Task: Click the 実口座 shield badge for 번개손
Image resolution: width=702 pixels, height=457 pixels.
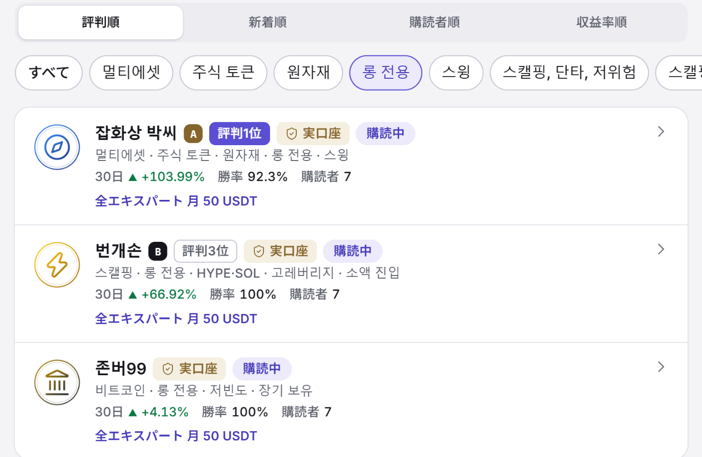Action: (x=280, y=251)
